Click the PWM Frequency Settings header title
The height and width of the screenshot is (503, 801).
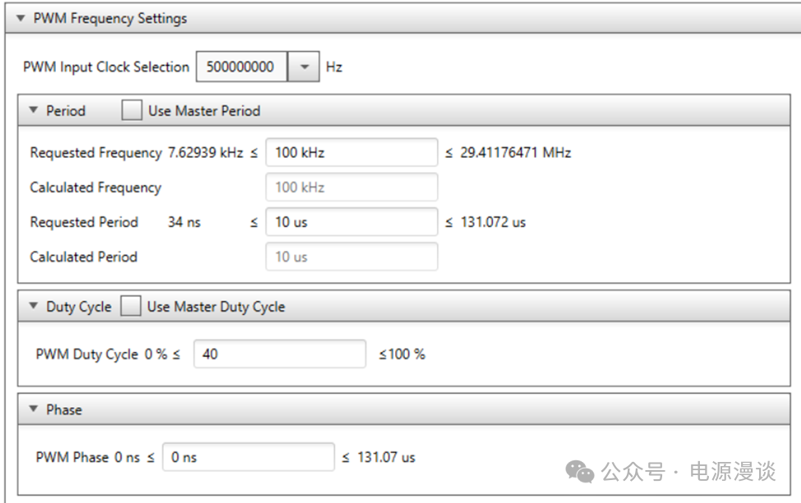pyautogui.click(x=110, y=18)
